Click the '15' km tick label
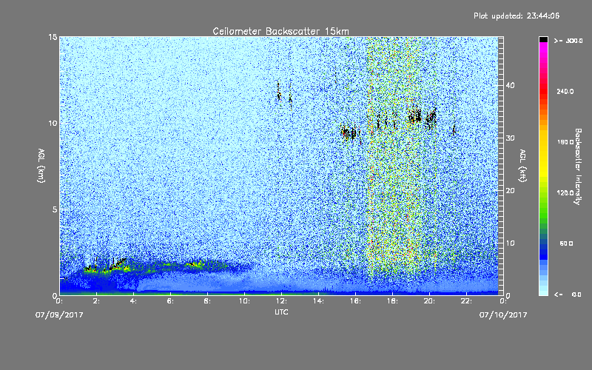 (x=53, y=37)
